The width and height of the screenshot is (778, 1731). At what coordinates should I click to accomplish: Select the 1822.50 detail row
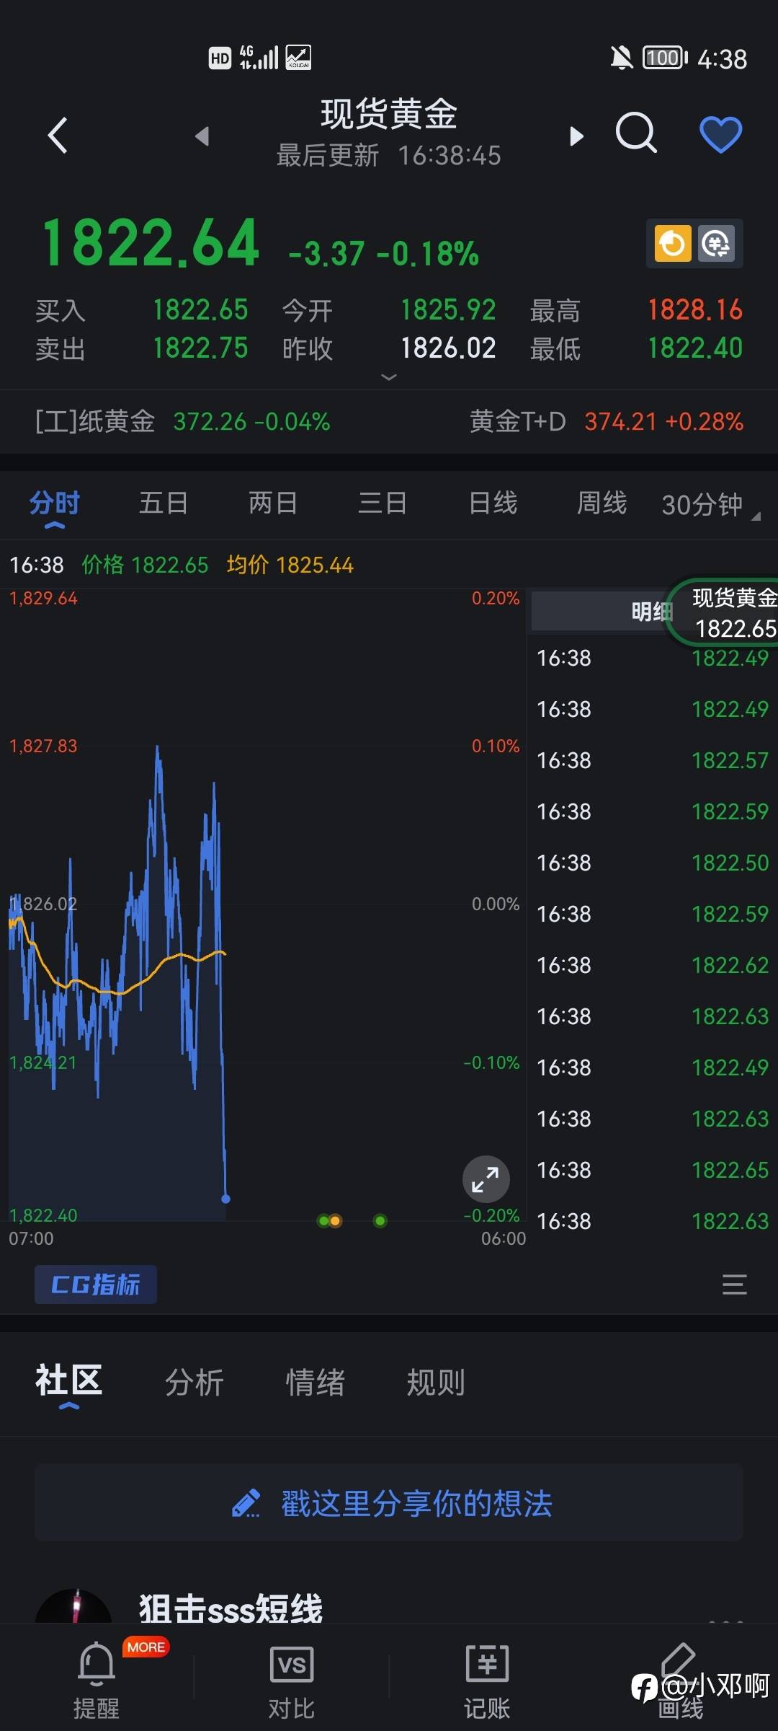coord(653,863)
